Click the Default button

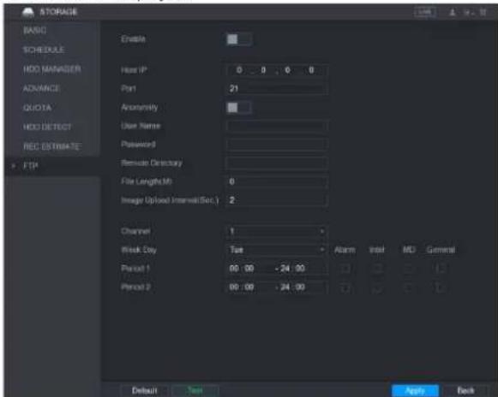pyautogui.click(x=145, y=390)
